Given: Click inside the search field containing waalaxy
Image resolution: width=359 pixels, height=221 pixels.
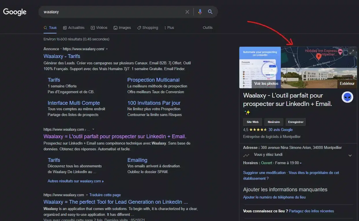Looking at the screenshot, I should click(112, 12).
